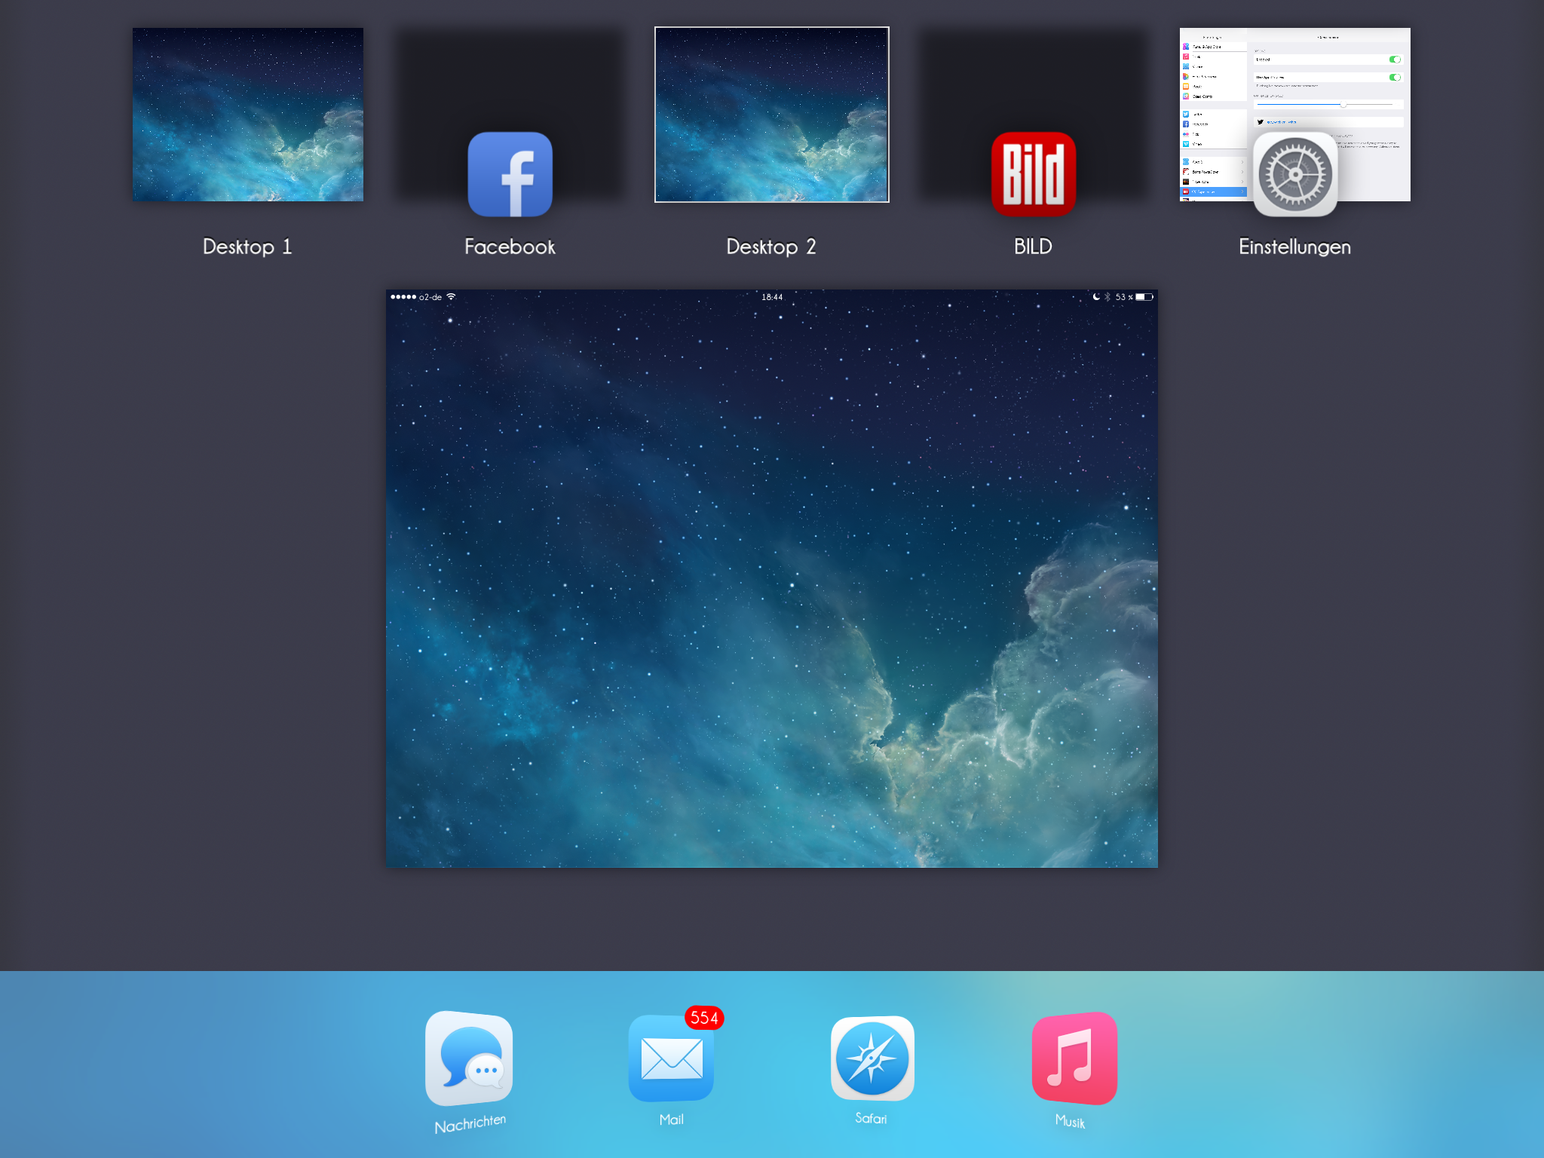Open the Mail app in dock
Viewport: 1544px width, 1158px height.
(x=671, y=1058)
